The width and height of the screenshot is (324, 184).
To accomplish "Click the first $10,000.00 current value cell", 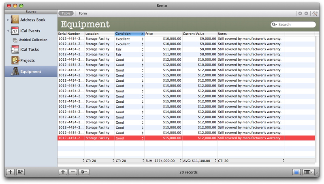I will click(199, 59).
